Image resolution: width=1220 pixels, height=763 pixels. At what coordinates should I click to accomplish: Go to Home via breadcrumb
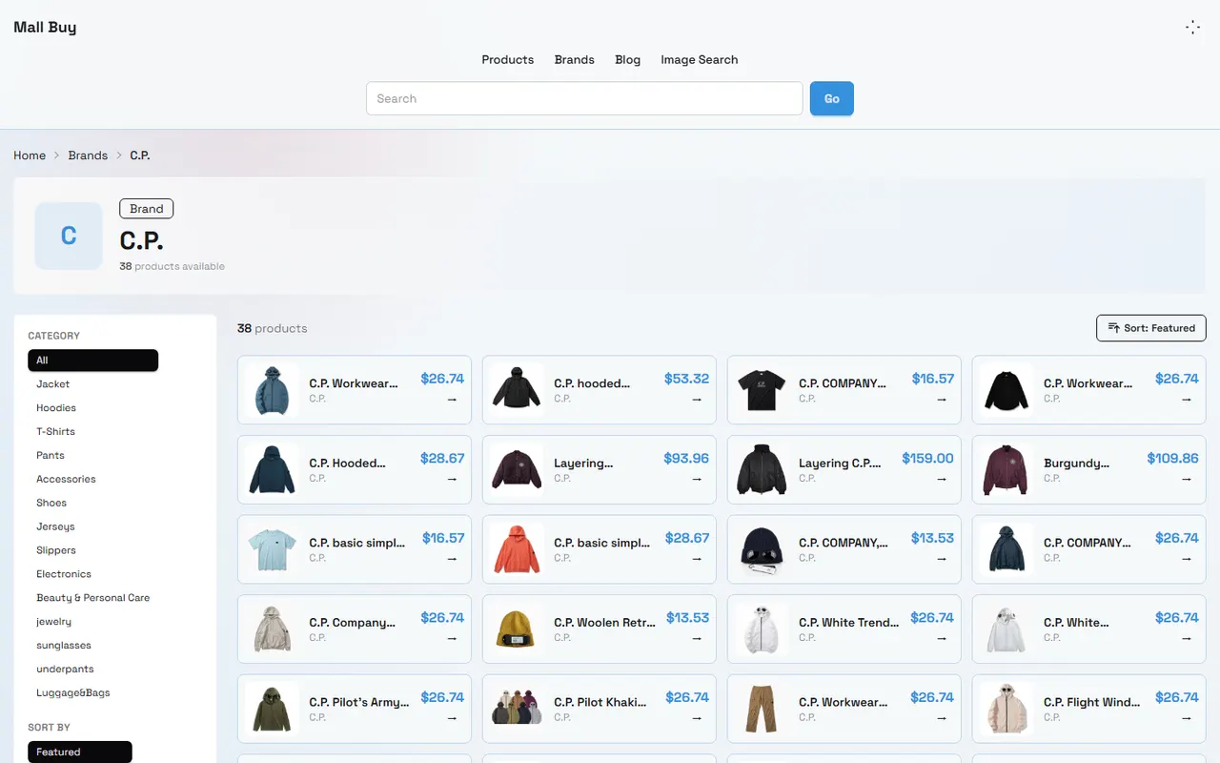click(30, 155)
